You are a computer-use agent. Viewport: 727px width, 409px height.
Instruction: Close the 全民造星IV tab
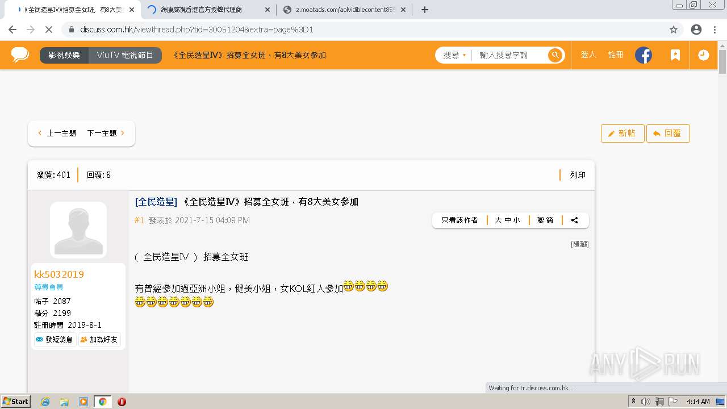click(x=131, y=10)
